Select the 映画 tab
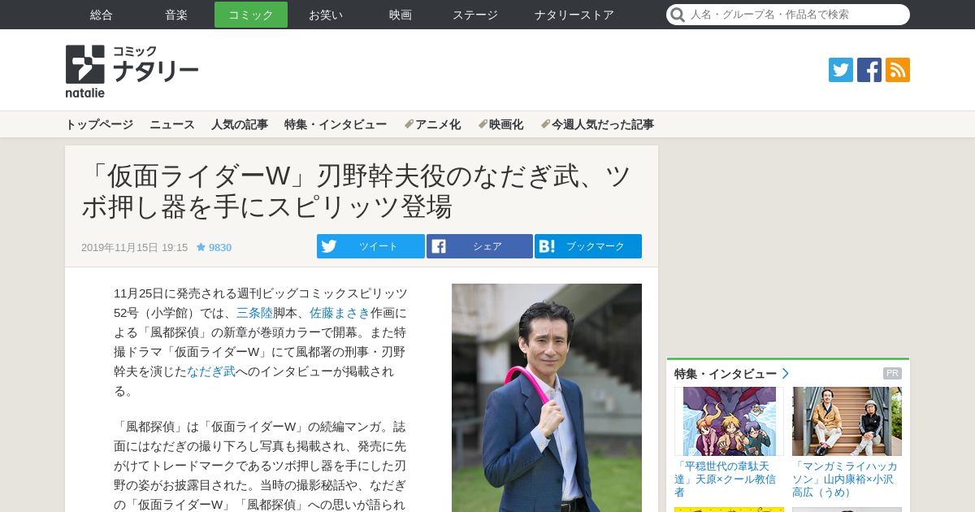This screenshot has width=975, height=512. point(401,15)
